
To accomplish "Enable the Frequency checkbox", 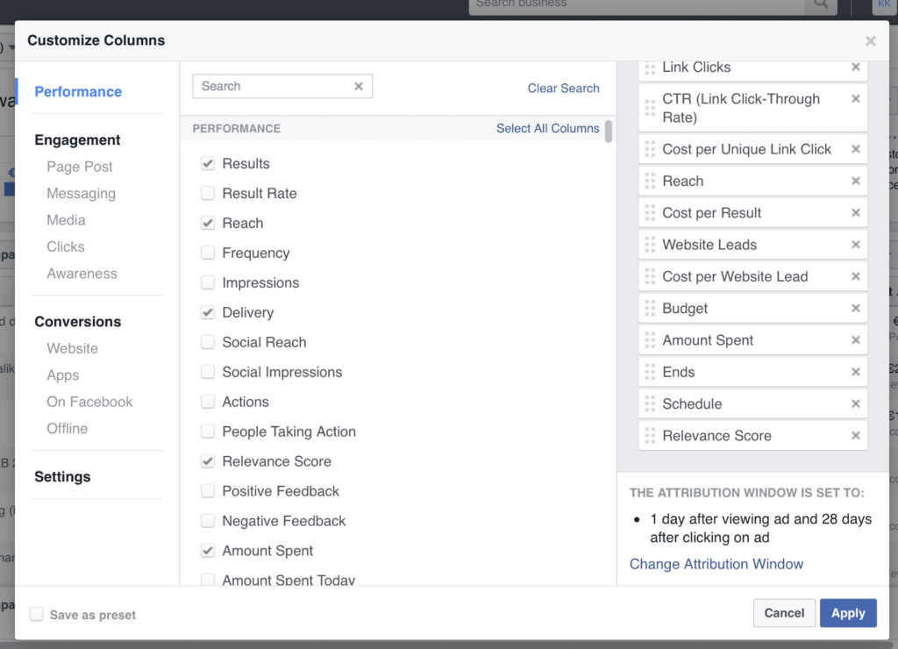I will point(208,253).
